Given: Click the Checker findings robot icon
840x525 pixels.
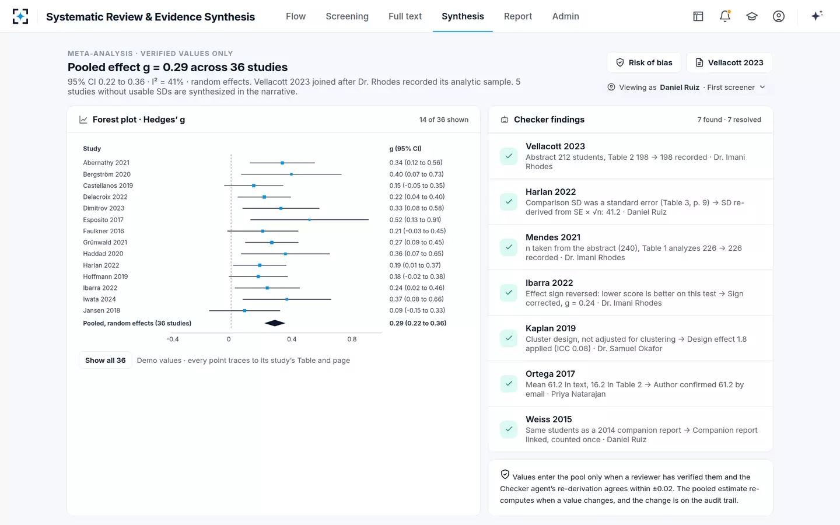Looking at the screenshot, I should pyautogui.click(x=505, y=120).
